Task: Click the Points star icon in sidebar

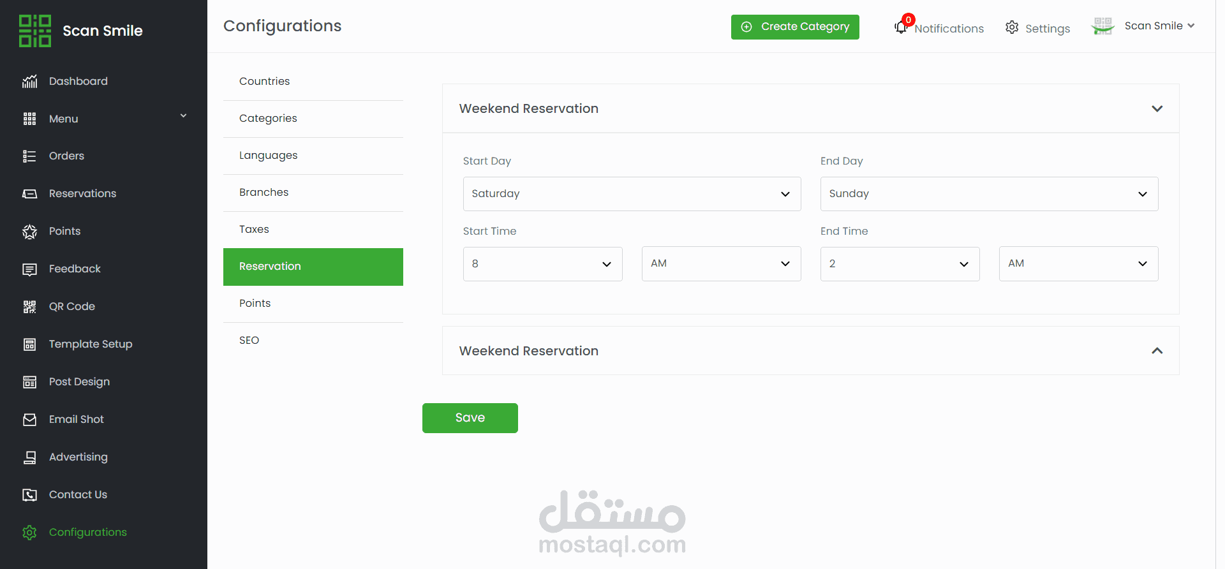Action: tap(29, 232)
